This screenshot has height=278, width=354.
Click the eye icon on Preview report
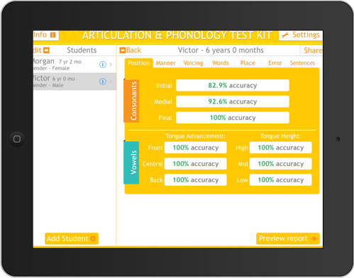tap(314, 239)
